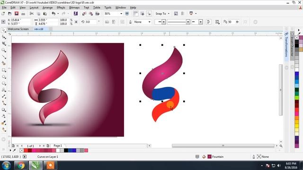Viewport: 303px width, 170px height.
Task: Select the Transparency tool
Action: 3,116
